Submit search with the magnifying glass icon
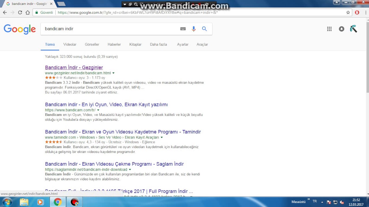The width and height of the screenshot is (369, 207). (204, 29)
